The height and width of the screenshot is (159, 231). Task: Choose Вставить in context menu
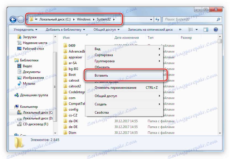coord(124,75)
